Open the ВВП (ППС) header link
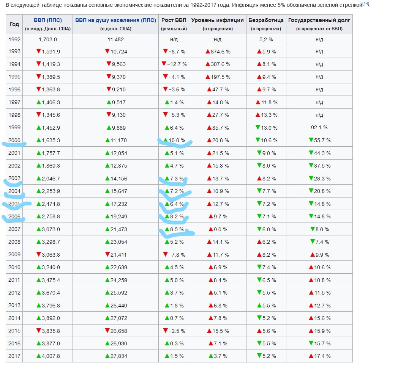 [47, 20]
